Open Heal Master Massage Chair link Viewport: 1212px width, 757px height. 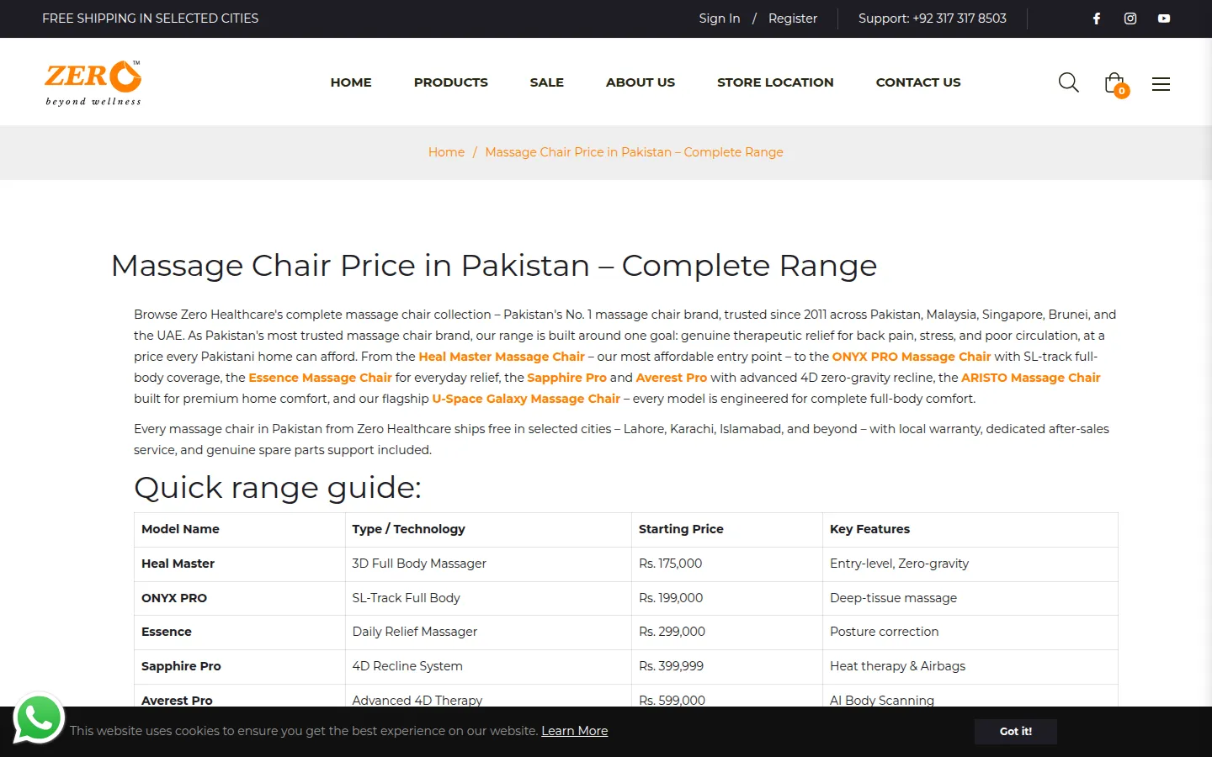[x=502, y=357]
